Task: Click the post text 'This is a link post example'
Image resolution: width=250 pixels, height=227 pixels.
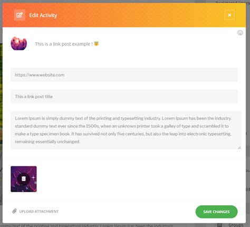Action: [64, 44]
